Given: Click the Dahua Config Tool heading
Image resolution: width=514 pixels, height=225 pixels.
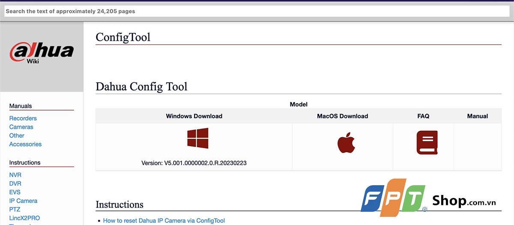Looking at the screenshot, I should click(x=142, y=86).
